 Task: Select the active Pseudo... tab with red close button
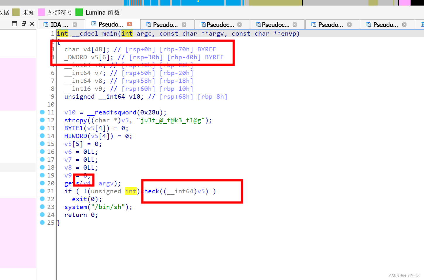point(112,24)
